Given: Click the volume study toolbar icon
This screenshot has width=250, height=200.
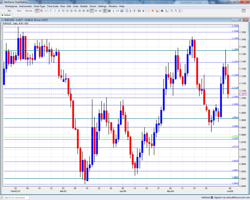Looking at the screenshot, I should [122, 11].
